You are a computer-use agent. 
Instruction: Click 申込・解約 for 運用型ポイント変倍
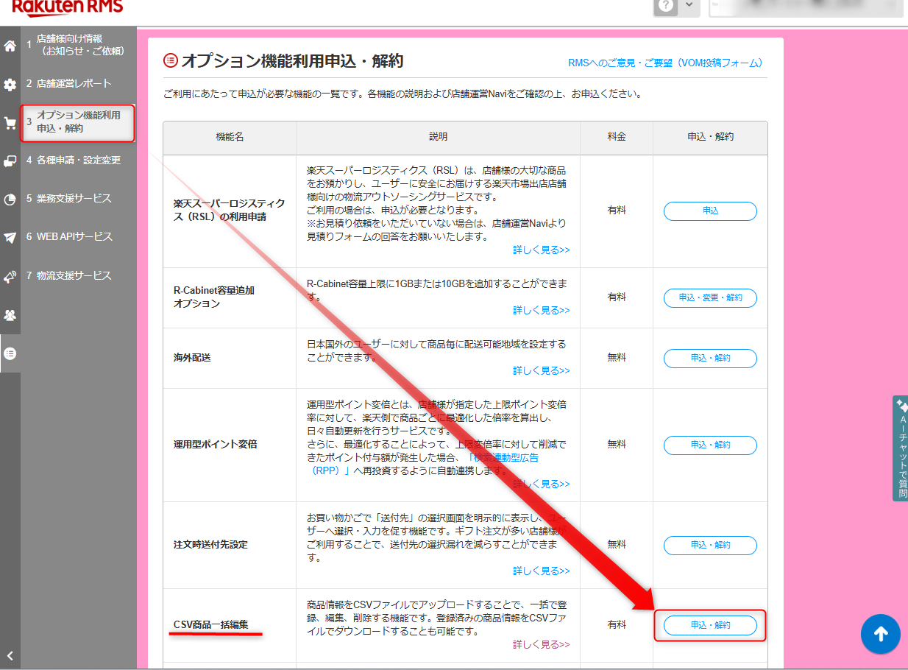click(710, 445)
